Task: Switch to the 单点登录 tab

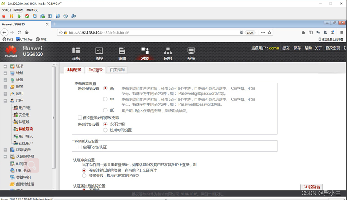Action: coord(95,70)
